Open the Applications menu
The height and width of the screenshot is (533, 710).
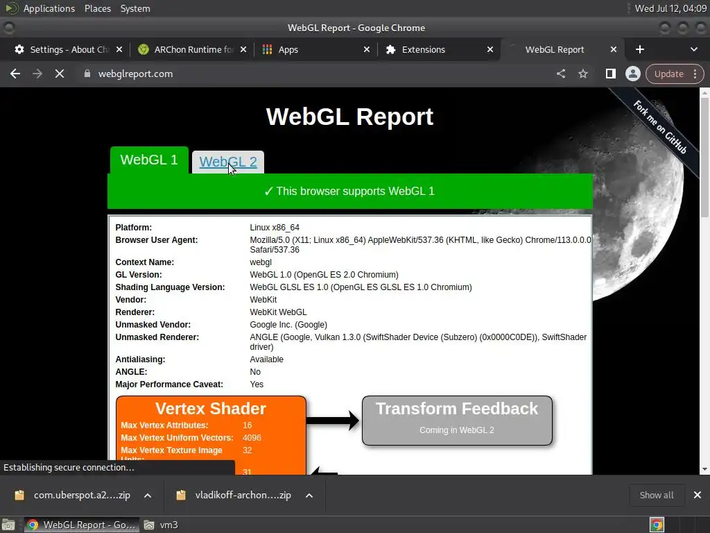pyautogui.click(x=49, y=8)
